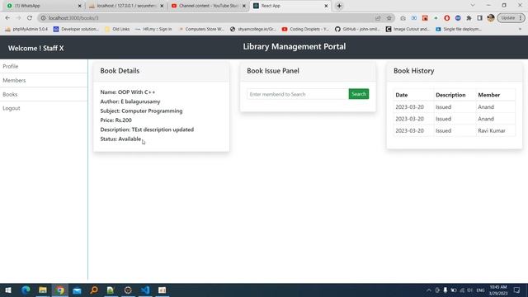Click the Chrome taskbar icon

(60, 290)
